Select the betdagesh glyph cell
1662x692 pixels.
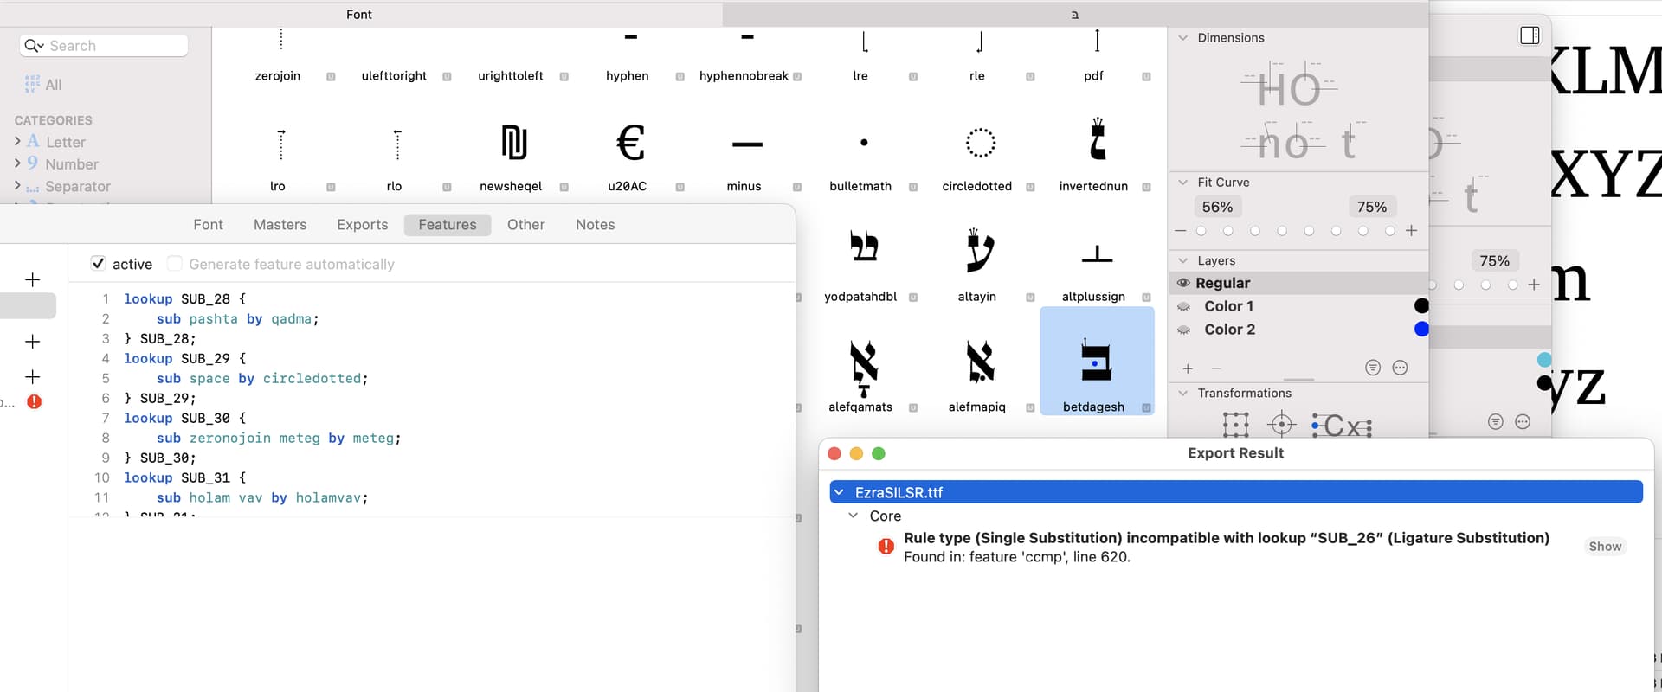1096,362
